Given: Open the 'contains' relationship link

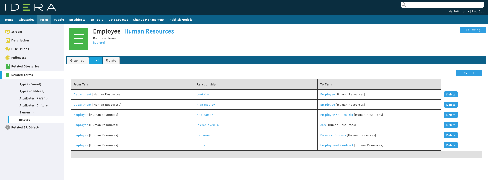Looking at the screenshot, I should coord(203,94).
